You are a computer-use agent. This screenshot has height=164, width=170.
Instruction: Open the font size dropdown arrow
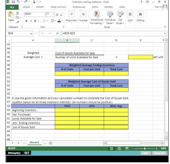coord(53,14)
